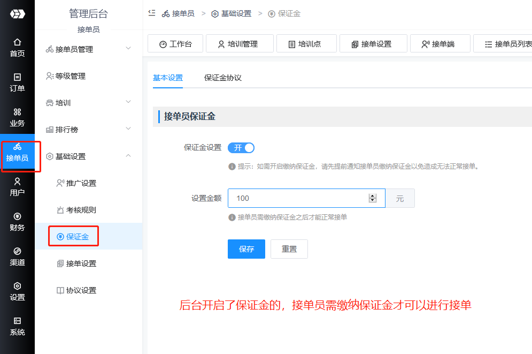
Task: Click the 系统 system icon
Action: [x=17, y=321]
